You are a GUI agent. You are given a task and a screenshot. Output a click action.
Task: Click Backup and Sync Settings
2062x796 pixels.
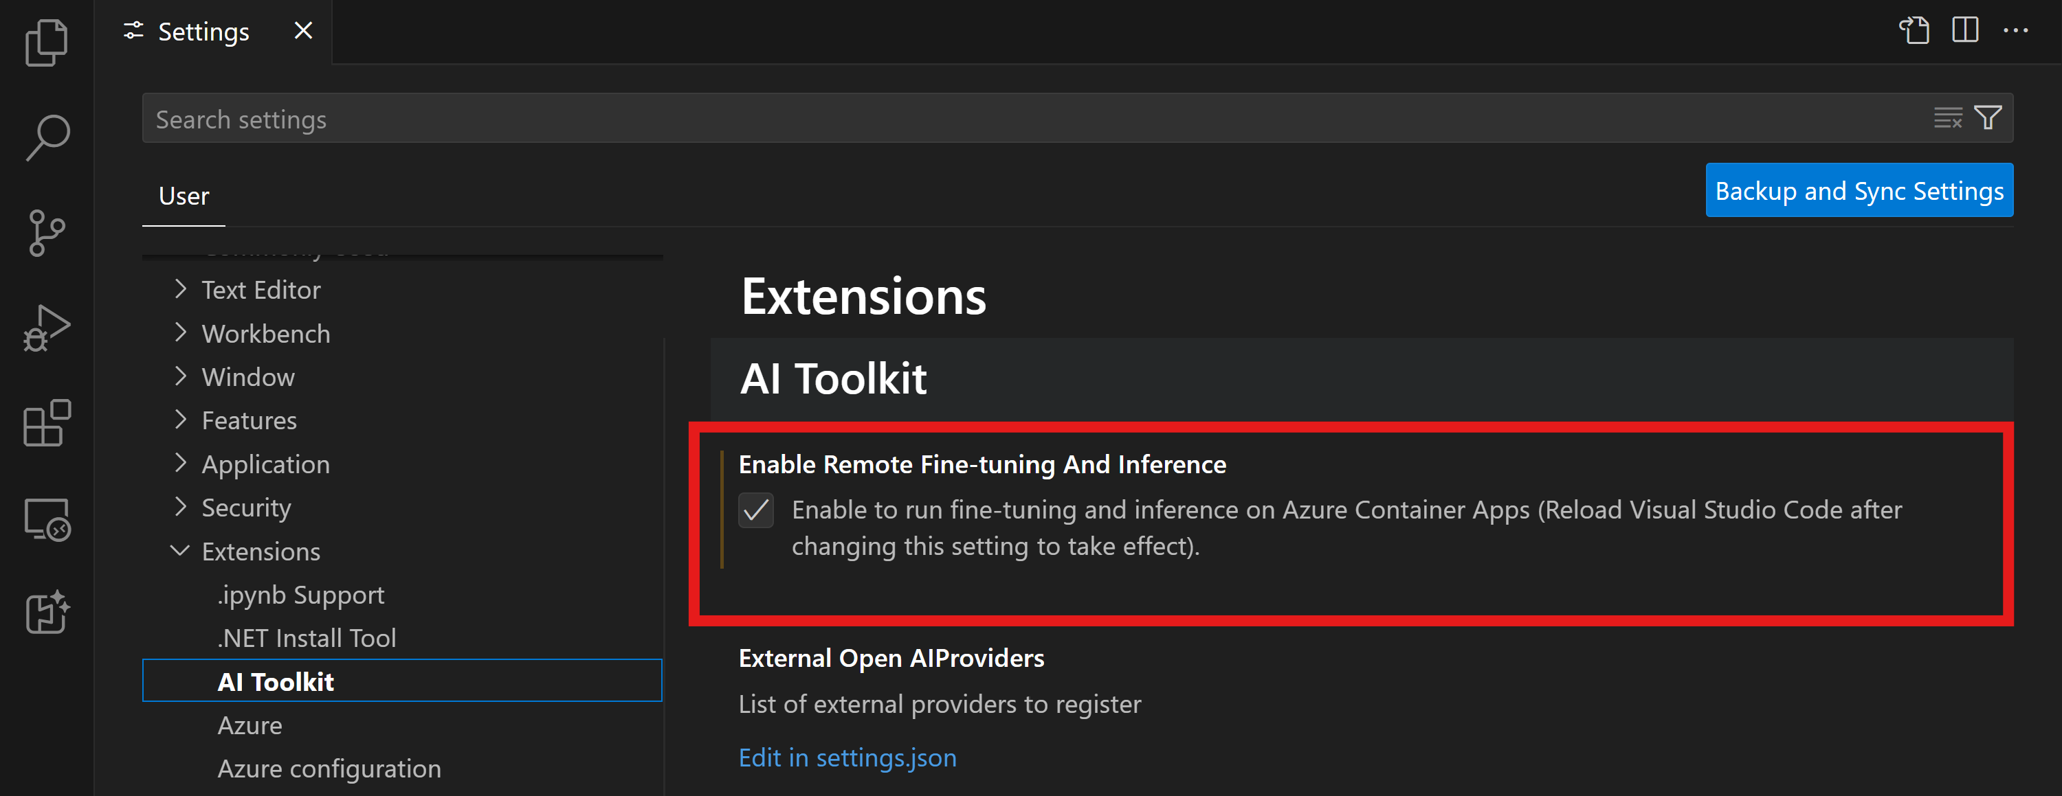coord(1859,190)
